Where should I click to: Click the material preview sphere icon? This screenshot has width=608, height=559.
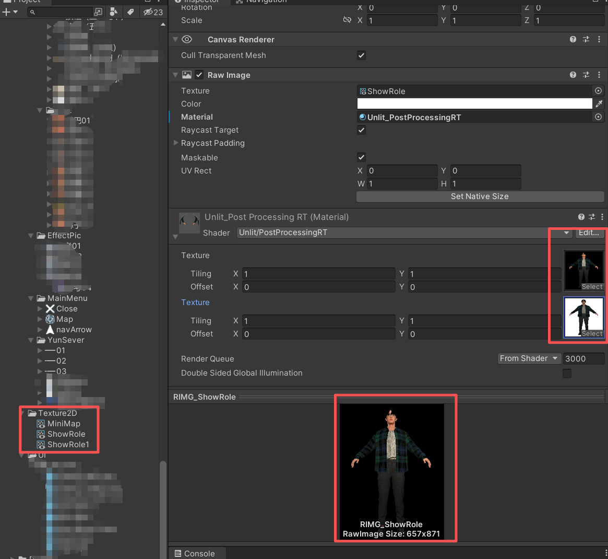click(189, 223)
